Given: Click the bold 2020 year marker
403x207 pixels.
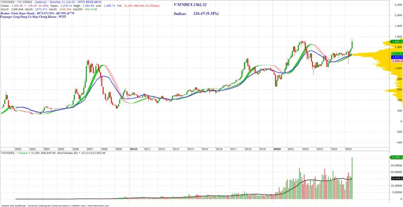Looking at the screenshot, I should click(x=277, y=149).
